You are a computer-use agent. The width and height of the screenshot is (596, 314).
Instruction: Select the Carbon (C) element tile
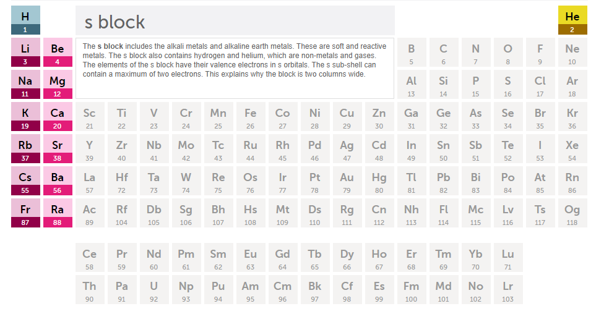click(x=444, y=53)
